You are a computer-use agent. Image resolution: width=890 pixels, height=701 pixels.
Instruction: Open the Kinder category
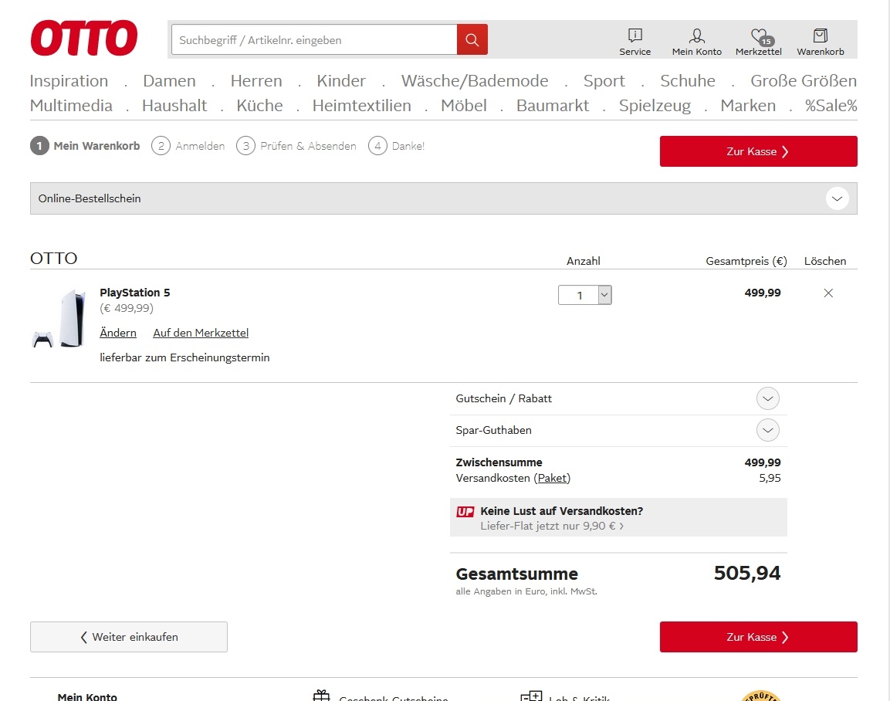click(341, 80)
